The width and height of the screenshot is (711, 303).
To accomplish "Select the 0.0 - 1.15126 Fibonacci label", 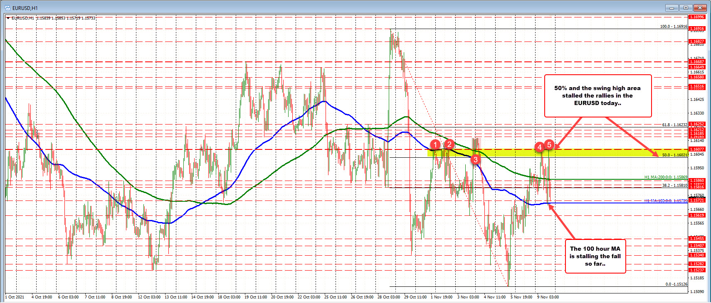I will tap(676, 284).
